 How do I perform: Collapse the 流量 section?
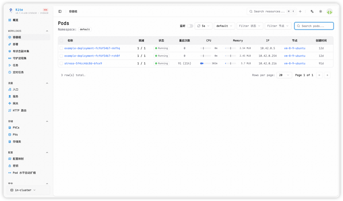47,83
